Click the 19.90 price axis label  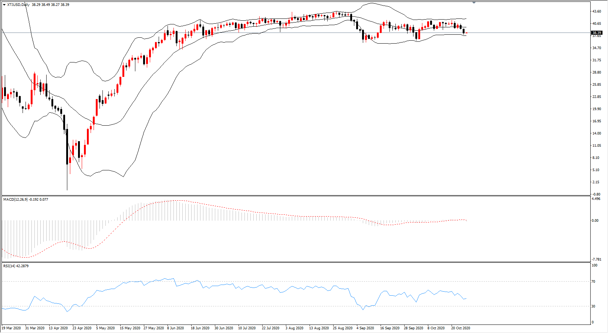[x=597, y=109]
